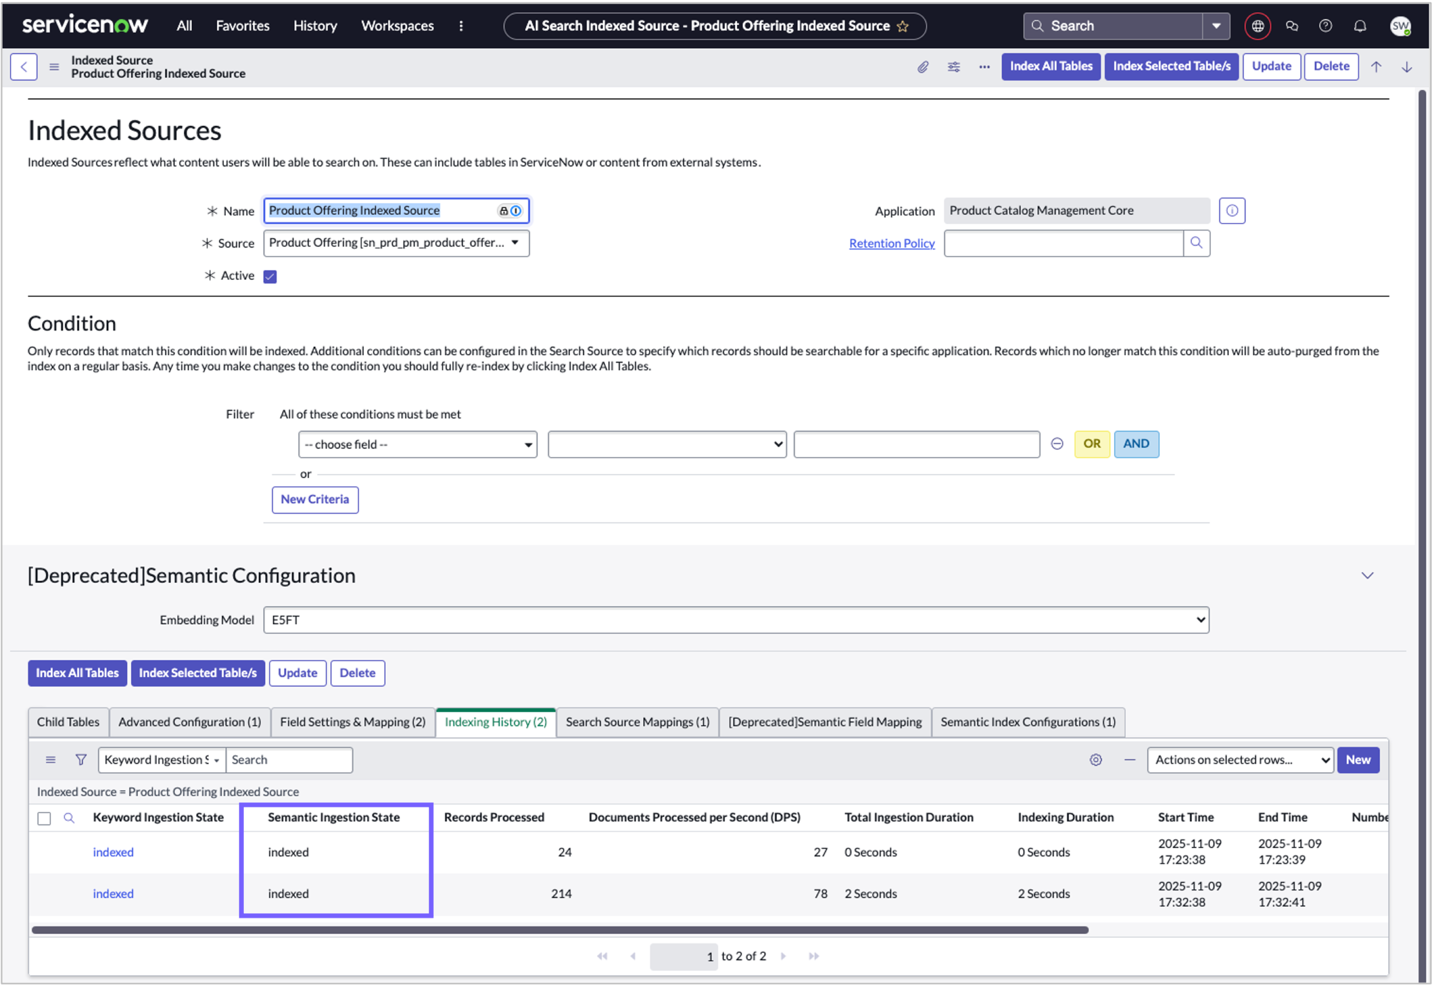Go to next record down arrow
The height and width of the screenshot is (986, 1432).
click(x=1407, y=67)
